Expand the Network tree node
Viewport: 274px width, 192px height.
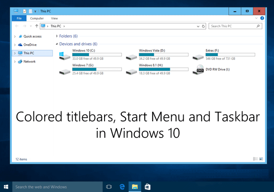click(x=15, y=62)
